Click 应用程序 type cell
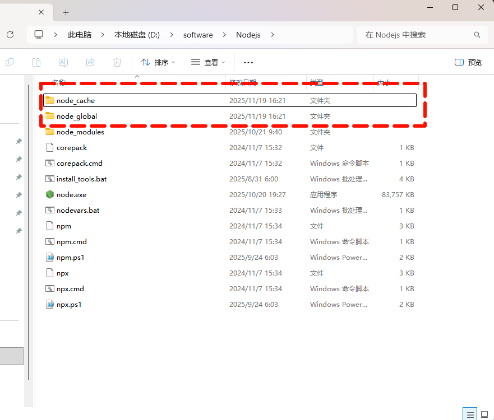This screenshot has height=420, width=494. 323,194
